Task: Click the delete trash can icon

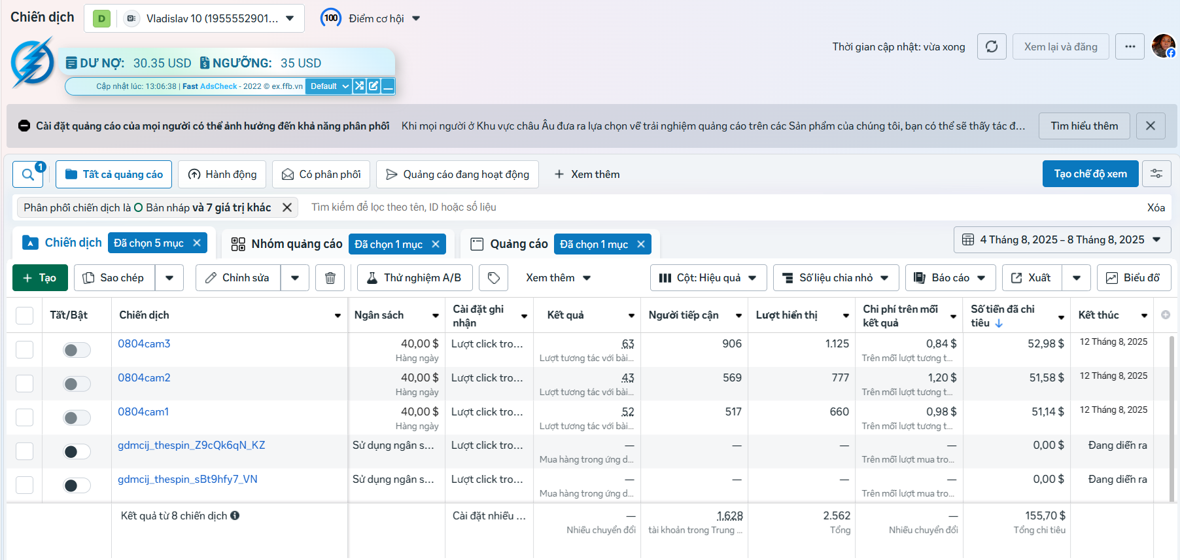Action: 330,278
